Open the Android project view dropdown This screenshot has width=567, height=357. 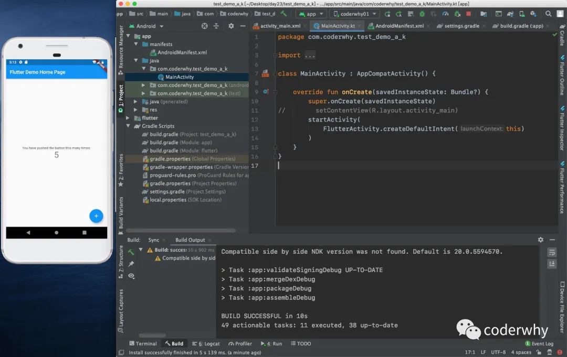[x=146, y=26]
